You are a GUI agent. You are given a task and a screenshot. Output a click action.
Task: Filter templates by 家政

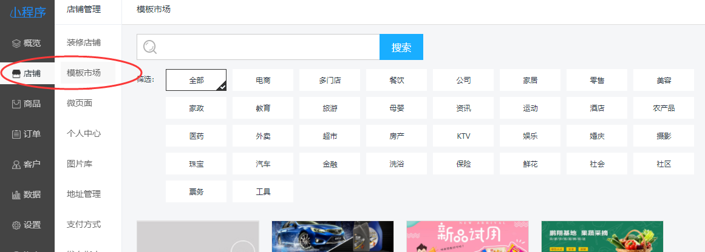pos(197,108)
